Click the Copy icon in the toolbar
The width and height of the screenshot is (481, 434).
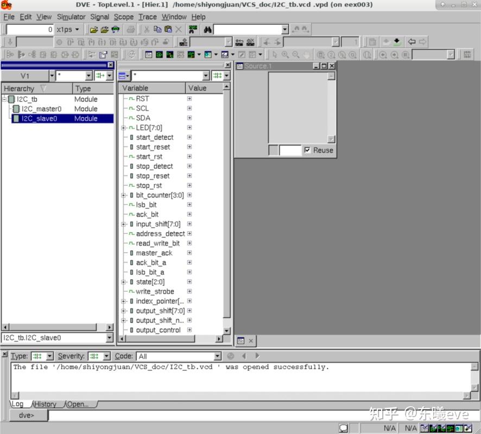click(x=157, y=29)
